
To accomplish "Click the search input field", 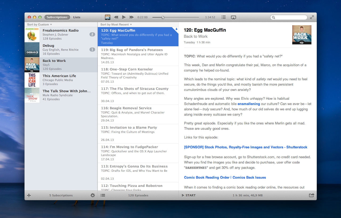I will pyautogui.click(x=291, y=18).
